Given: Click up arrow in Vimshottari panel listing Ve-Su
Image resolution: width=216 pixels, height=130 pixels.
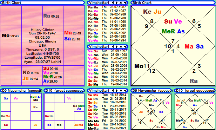Looking at the screenshot, I should click(121, 47).
